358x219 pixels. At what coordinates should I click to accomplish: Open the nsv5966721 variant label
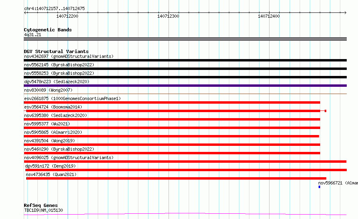[x=338, y=183]
